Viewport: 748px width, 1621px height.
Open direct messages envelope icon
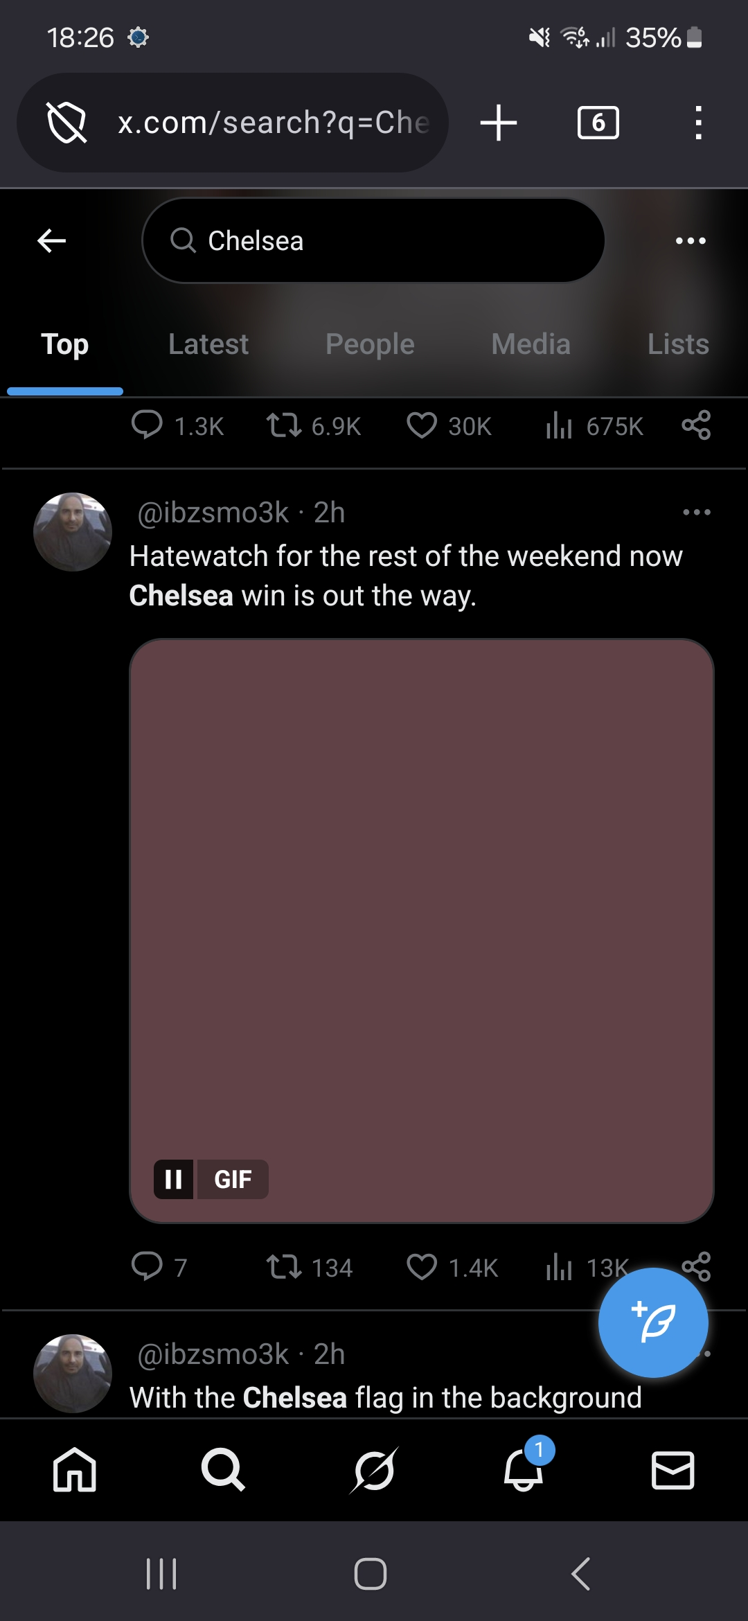tap(673, 1469)
